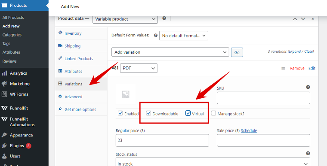327x166 pixels.
Task: Toggle the Downloadable checkbox
Action: click(148, 113)
